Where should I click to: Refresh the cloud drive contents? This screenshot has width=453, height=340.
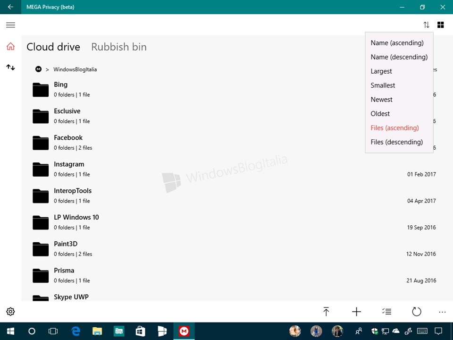pyautogui.click(x=416, y=311)
